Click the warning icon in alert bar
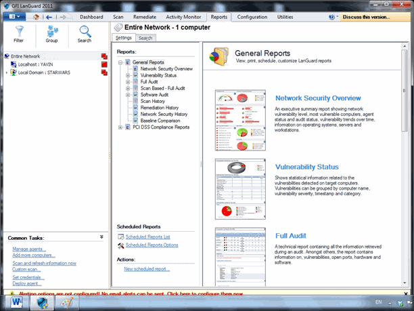Viewport: 414px width, 311px height. (x=11, y=293)
